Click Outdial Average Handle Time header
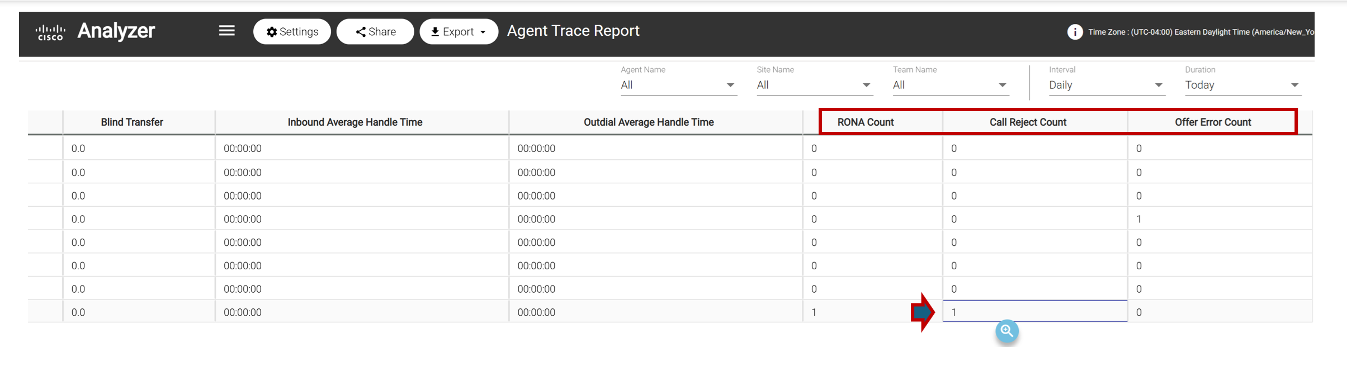 click(x=649, y=122)
